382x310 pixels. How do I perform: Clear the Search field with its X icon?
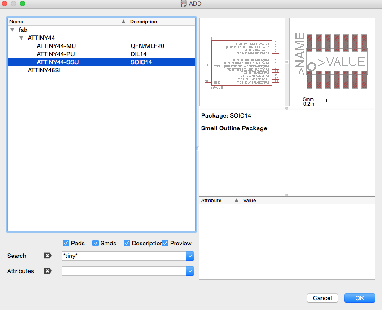(x=48, y=256)
